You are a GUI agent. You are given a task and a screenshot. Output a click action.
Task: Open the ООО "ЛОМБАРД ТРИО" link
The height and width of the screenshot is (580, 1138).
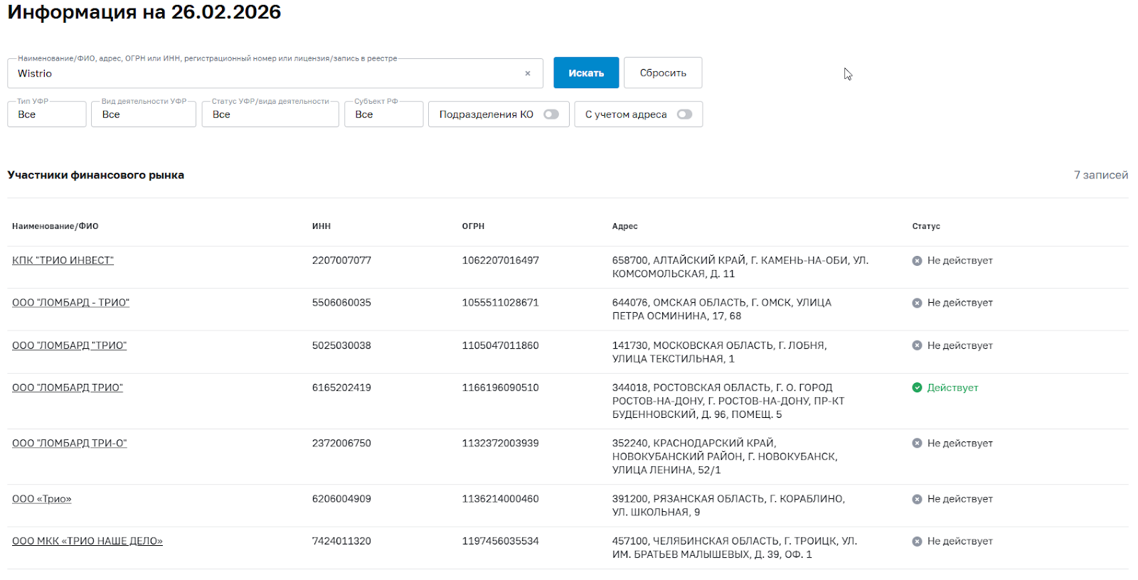[68, 387]
